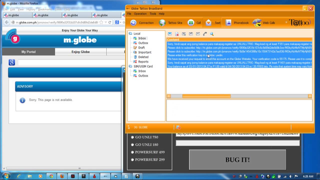Click the magnifier search icon in message toolbar
Screen dimensions: 320x180
[x=212, y=34]
